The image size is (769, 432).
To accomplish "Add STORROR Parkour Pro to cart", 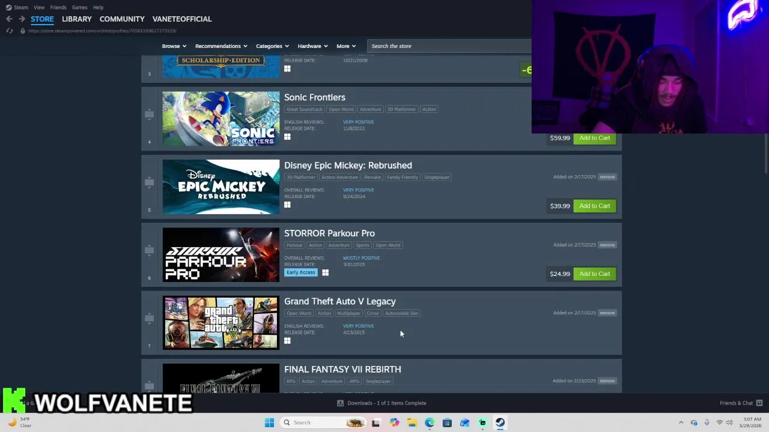I will point(594,274).
